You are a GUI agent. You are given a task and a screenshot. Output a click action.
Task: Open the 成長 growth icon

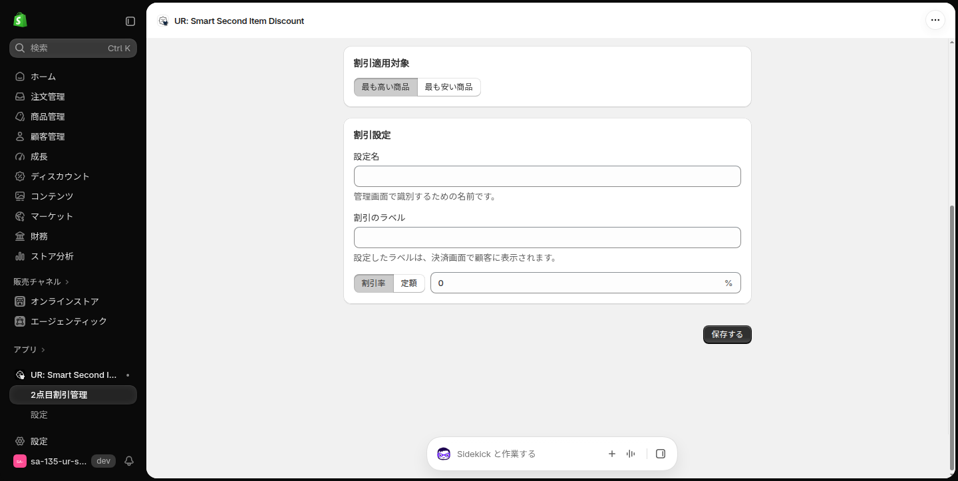pyautogui.click(x=20, y=156)
